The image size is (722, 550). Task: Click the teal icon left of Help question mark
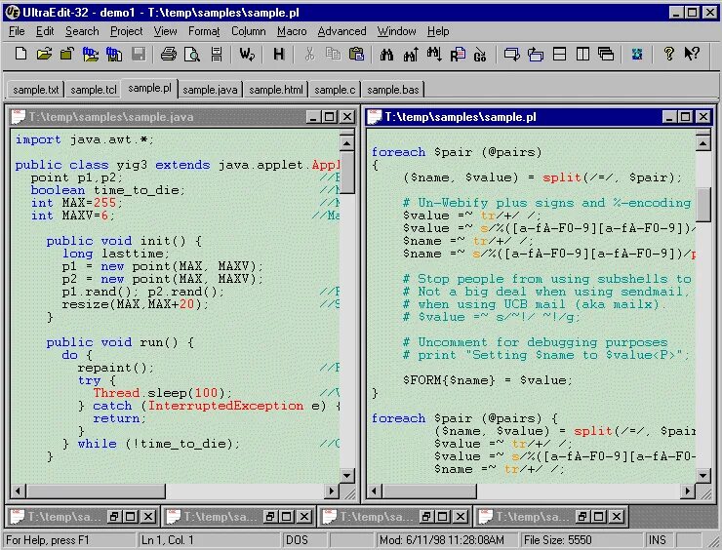637,54
